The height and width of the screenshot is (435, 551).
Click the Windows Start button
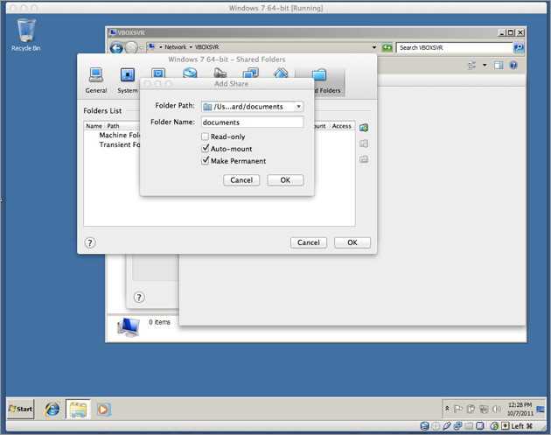click(x=20, y=409)
